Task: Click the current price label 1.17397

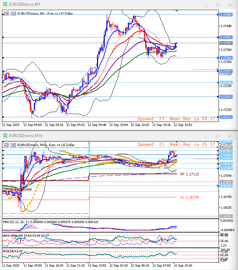Action: click(x=226, y=43)
